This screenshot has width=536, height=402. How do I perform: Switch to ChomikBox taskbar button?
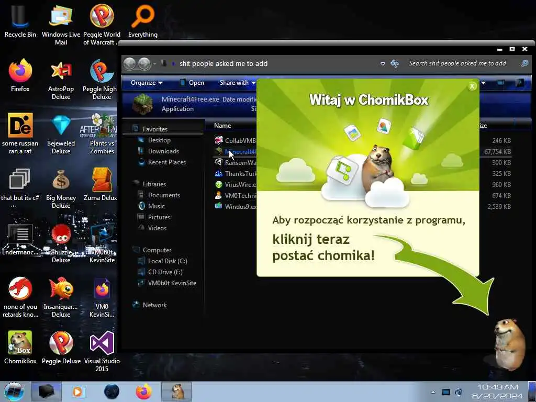176,392
